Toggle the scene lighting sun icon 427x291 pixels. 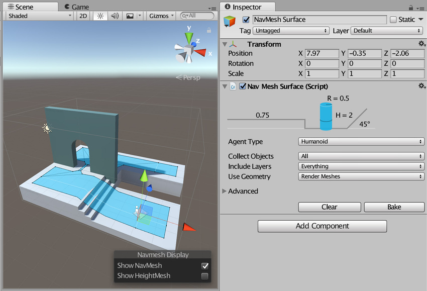tap(99, 16)
